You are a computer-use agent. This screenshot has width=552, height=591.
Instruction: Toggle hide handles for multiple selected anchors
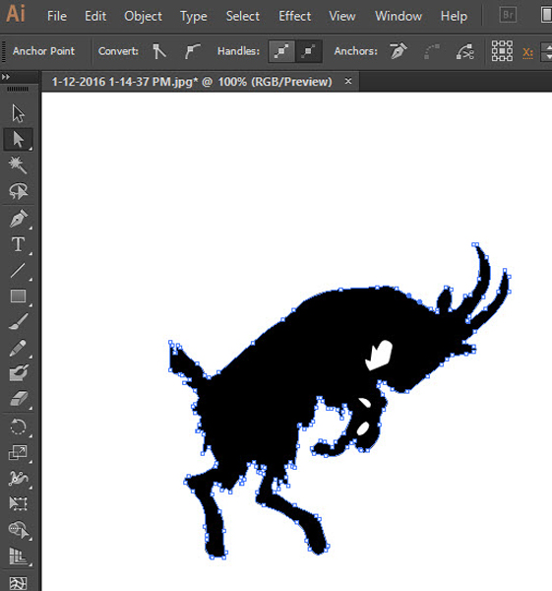(308, 51)
